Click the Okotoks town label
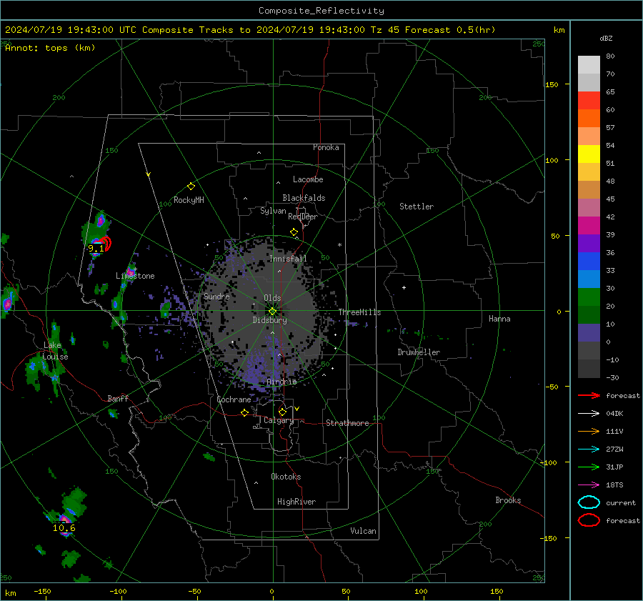 click(286, 477)
